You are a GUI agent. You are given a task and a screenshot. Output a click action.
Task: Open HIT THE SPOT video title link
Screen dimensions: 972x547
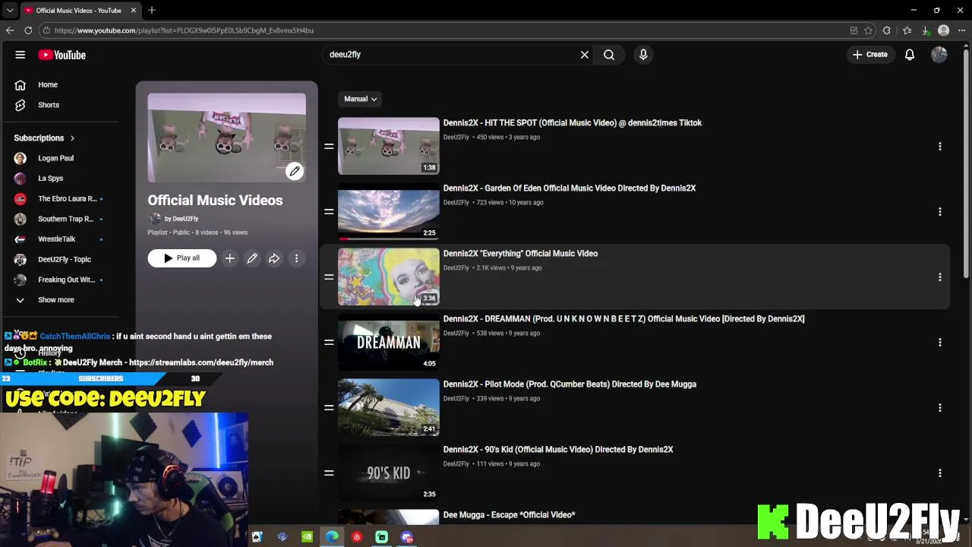point(573,123)
